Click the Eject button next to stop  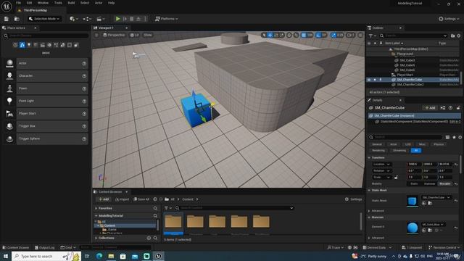[138, 19]
